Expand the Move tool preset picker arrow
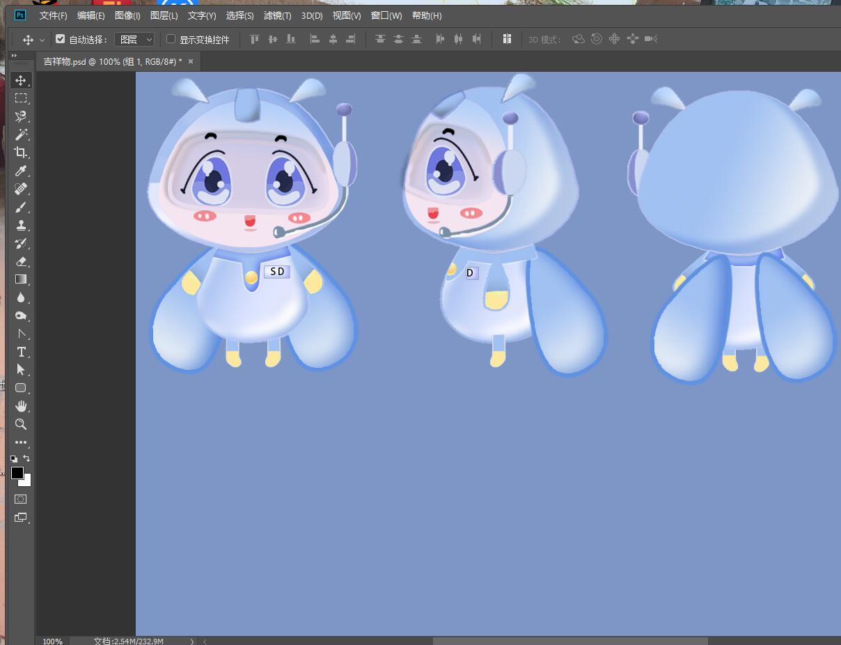Image resolution: width=841 pixels, height=645 pixels. click(42, 40)
